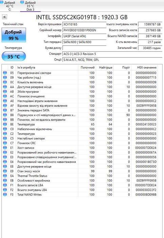Click the 35 °C temperature button
This screenshot has height=238, width=164.
(x=14, y=56)
